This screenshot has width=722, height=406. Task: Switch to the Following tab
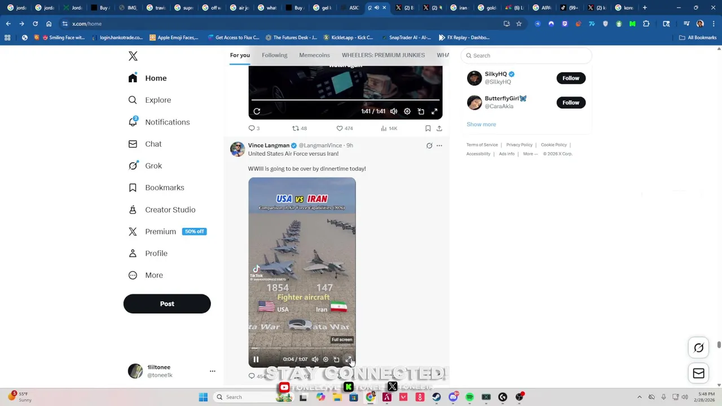pyautogui.click(x=275, y=55)
